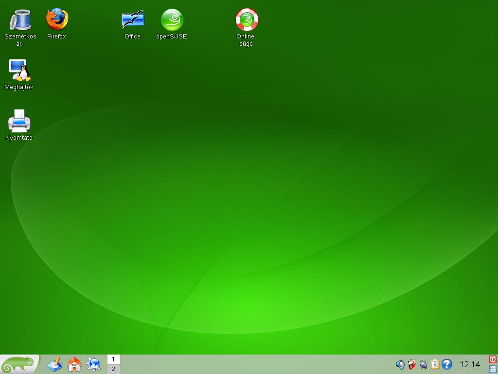Open the Klipper clipboard tray icon

pos(435,364)
